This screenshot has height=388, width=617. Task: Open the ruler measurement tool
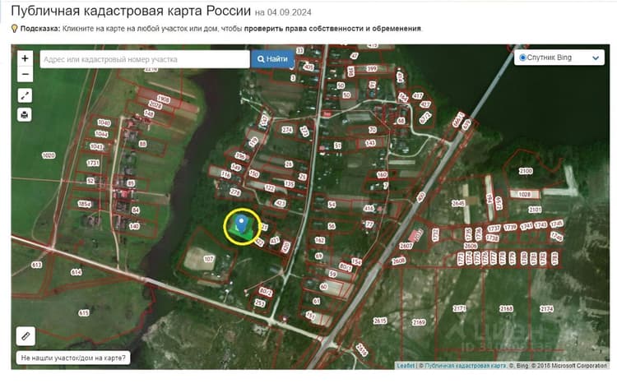point(26,336)
